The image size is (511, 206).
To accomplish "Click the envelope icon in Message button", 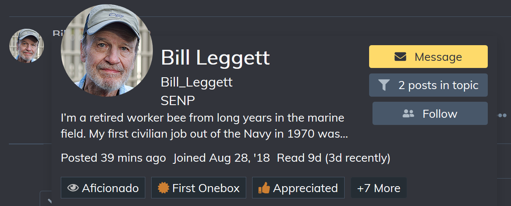I will (400, 57).
